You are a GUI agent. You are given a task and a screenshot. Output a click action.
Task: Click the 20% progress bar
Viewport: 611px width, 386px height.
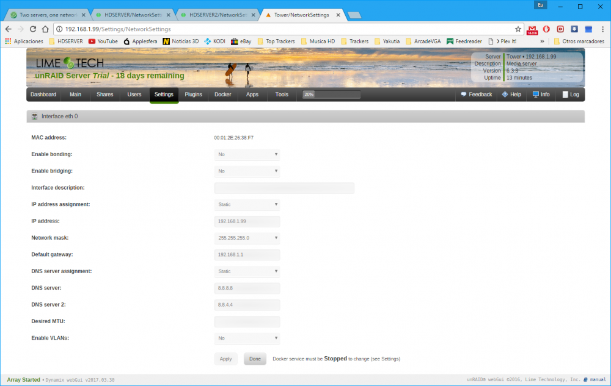click(x=331, y=95)
